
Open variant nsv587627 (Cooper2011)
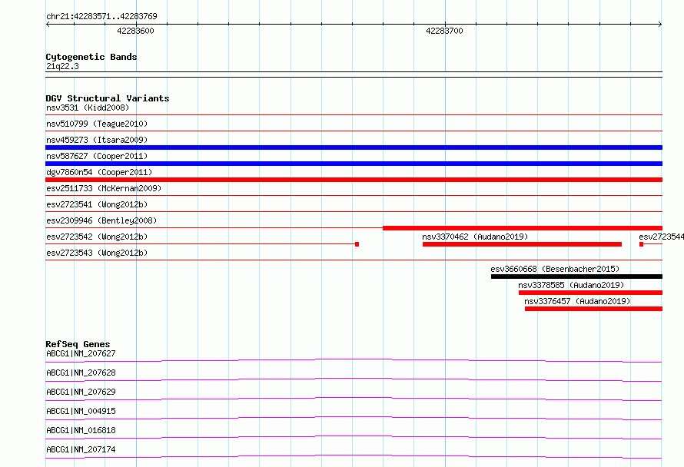[x=97, y=156]
